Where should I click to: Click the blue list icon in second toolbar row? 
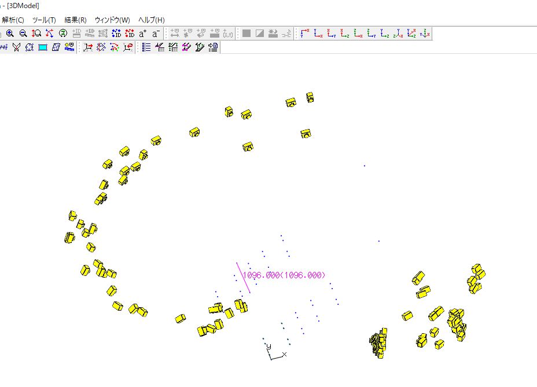(146, 47)
